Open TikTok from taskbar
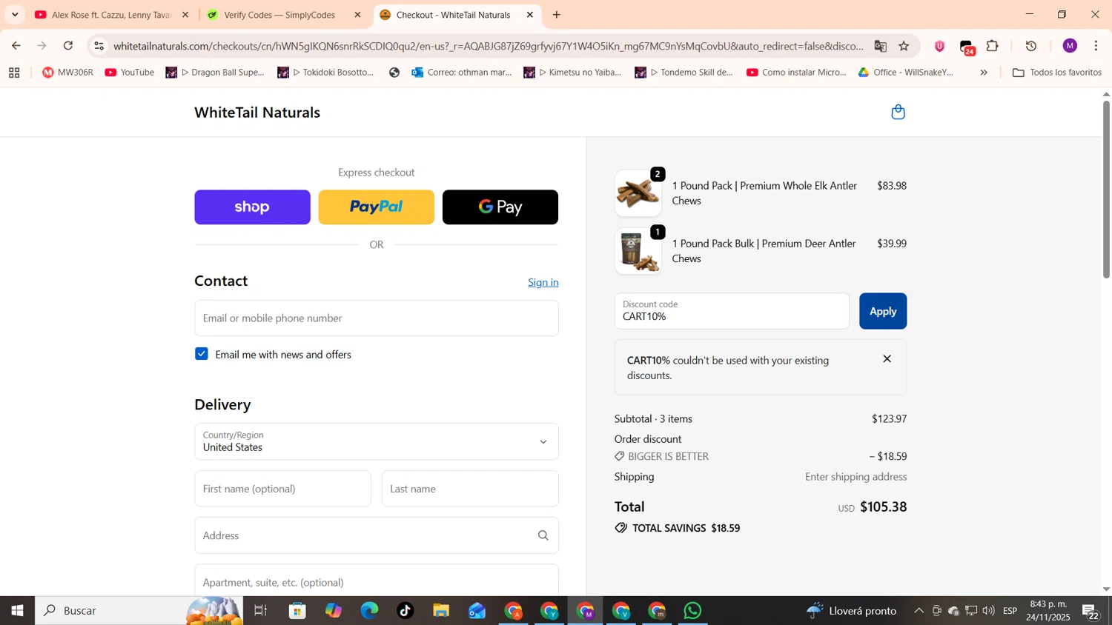 (406, 611)
